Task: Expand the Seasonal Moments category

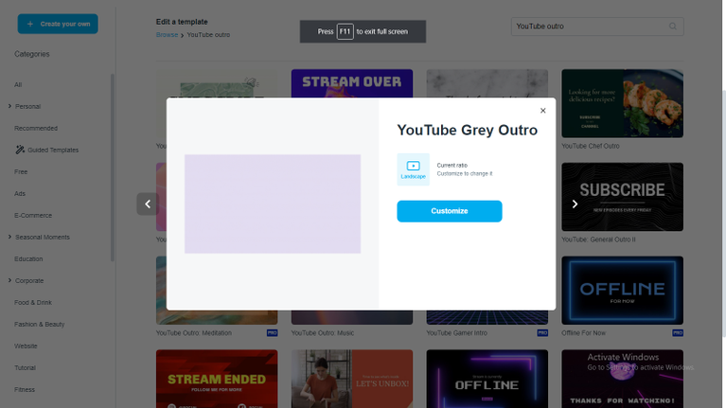Action: 9,237
